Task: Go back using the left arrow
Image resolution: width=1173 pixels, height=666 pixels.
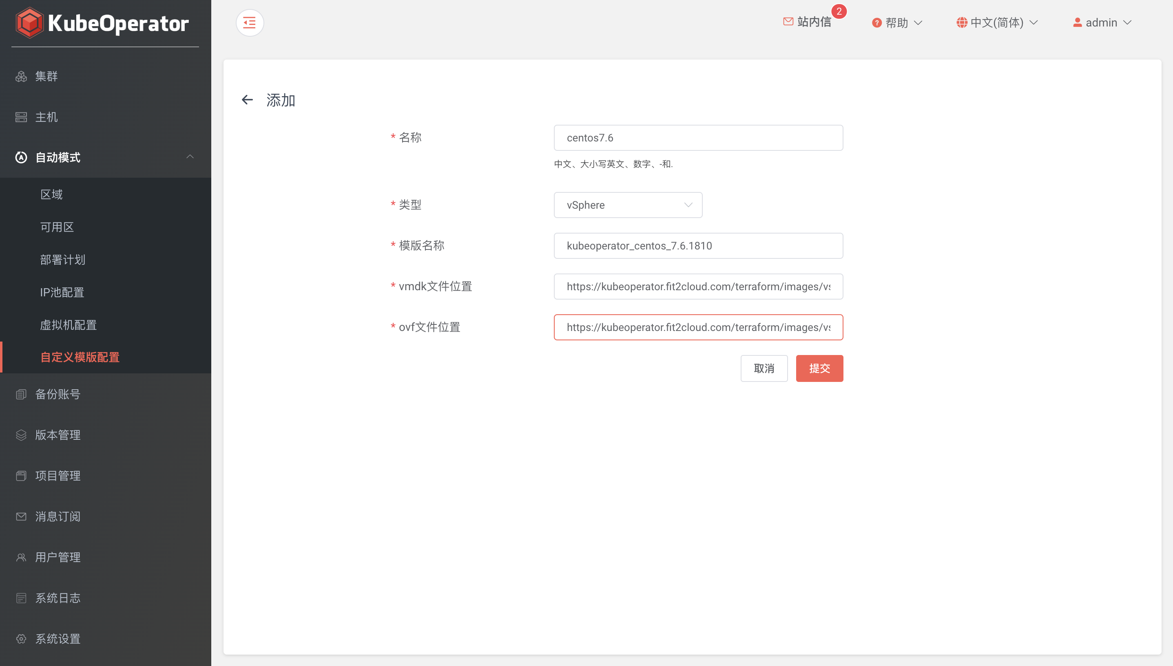Action: coord(247,100)
